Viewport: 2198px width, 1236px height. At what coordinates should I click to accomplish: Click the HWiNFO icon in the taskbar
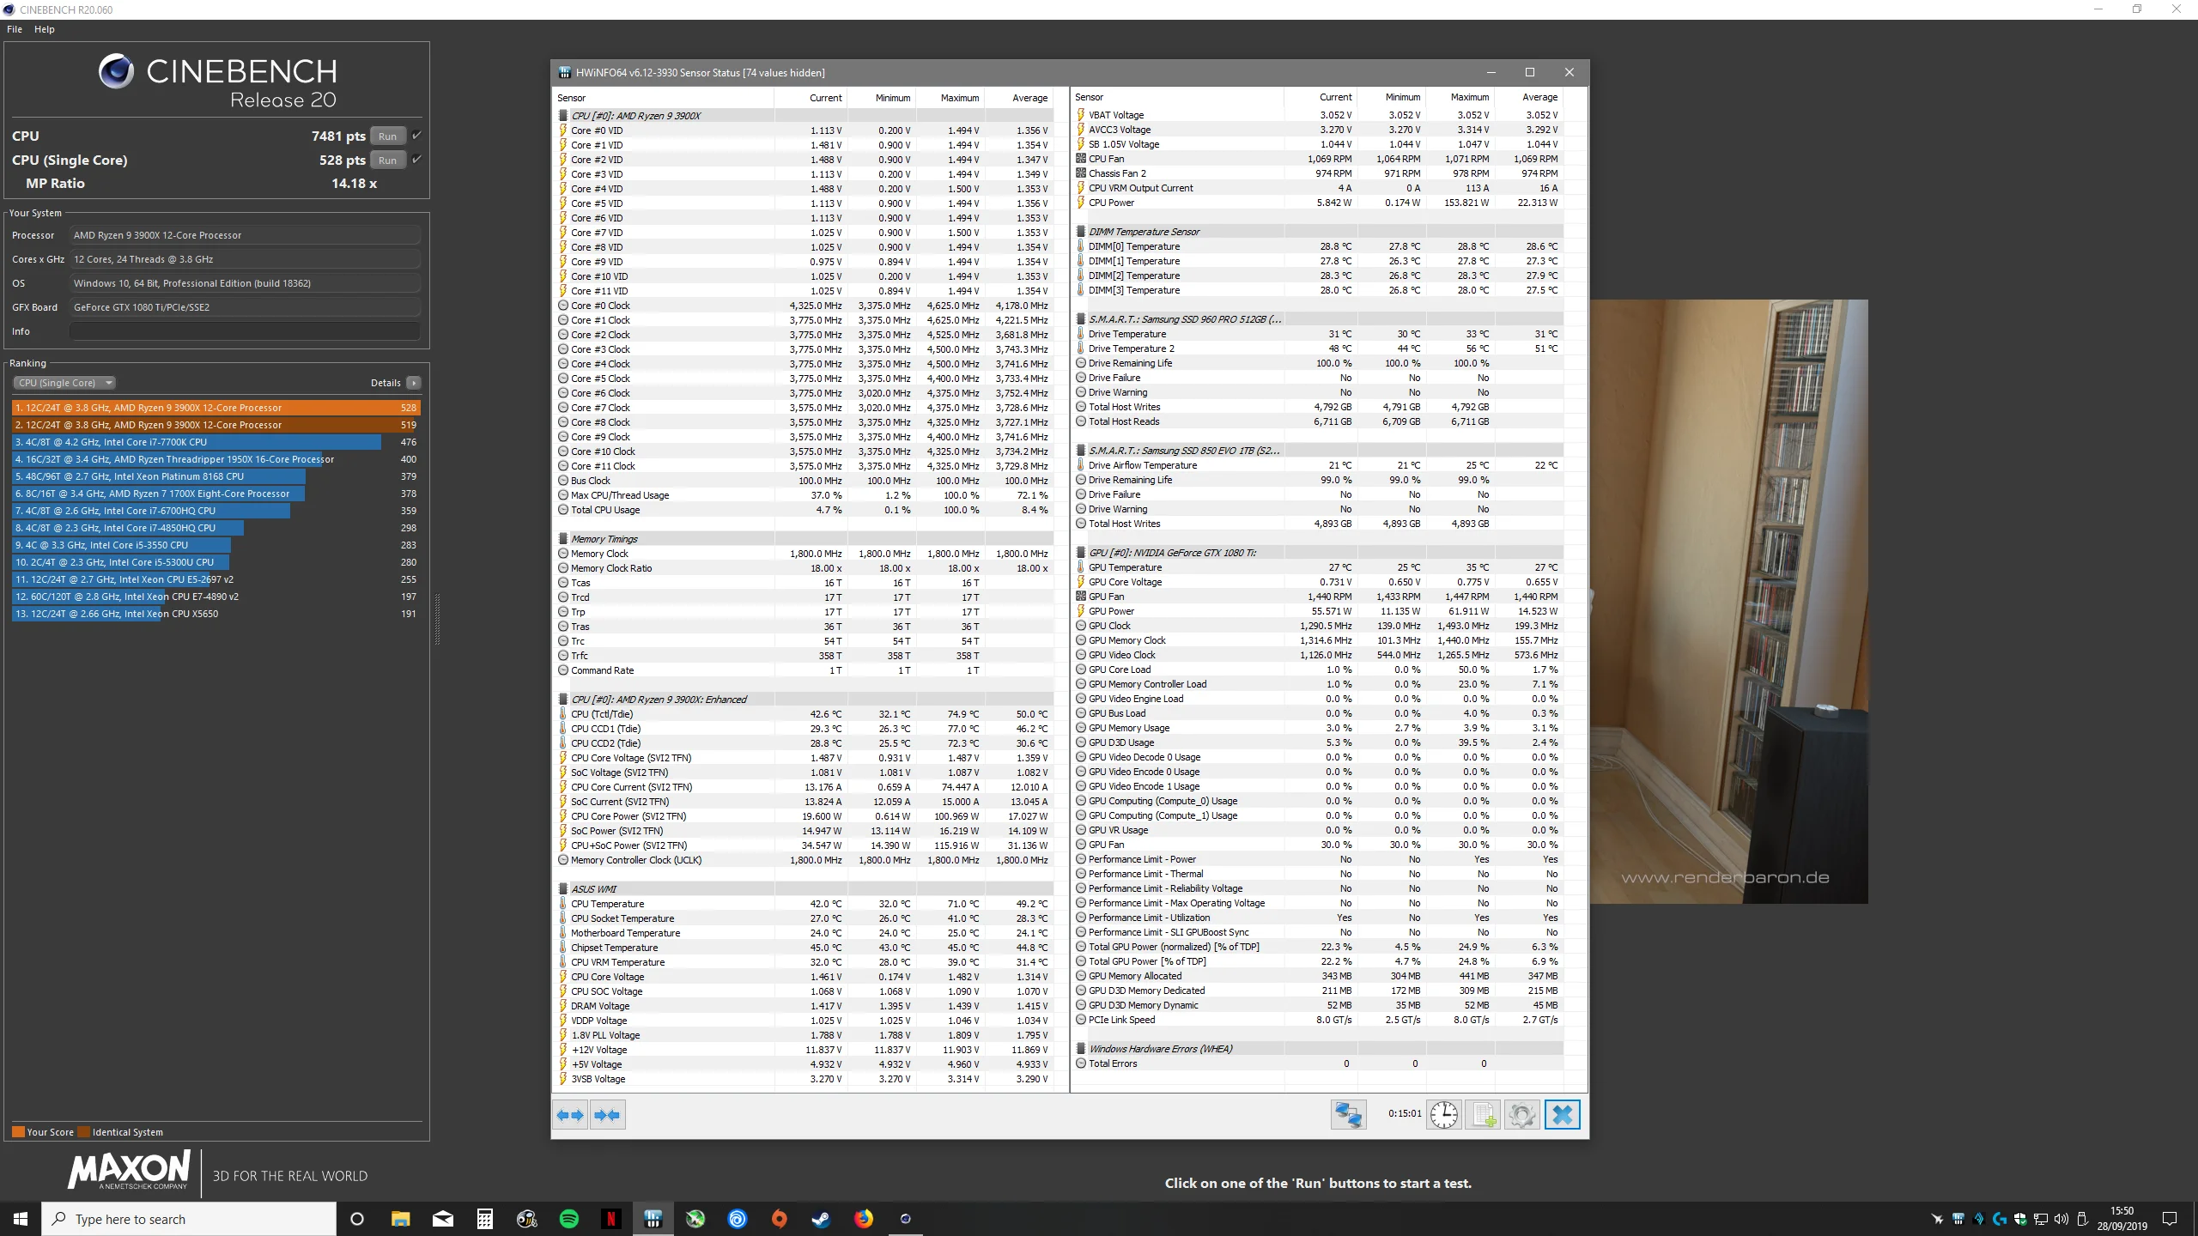click(653, 1219)
